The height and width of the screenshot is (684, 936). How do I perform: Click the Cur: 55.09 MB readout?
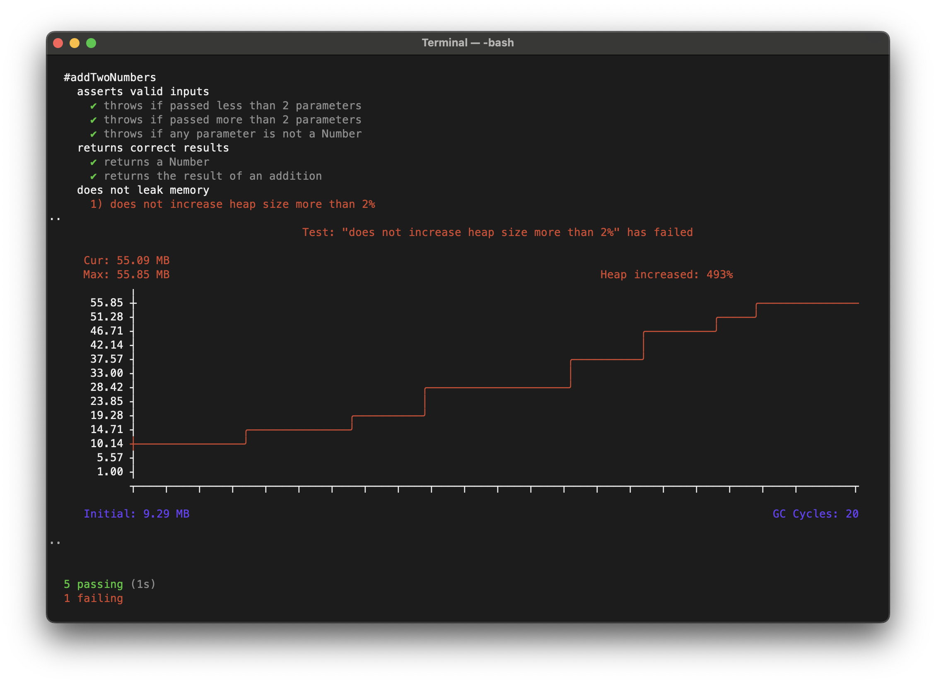(126, 260)
